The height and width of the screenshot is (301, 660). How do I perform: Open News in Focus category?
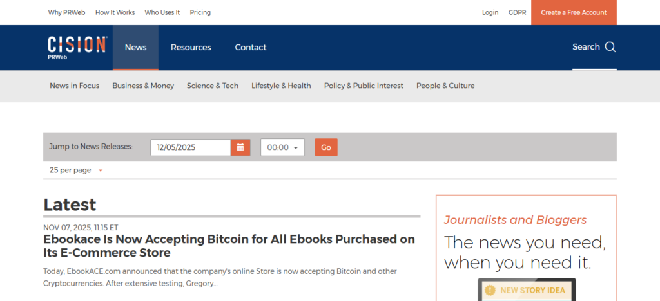pos(75,86)
